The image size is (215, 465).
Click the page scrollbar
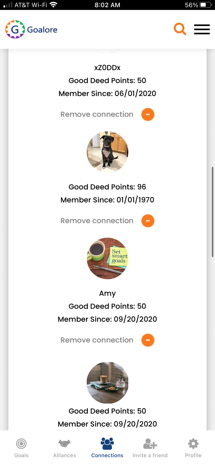tap(213, 212)
